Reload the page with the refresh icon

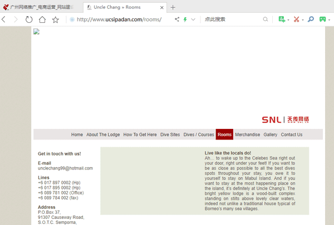tap(29, 19)
